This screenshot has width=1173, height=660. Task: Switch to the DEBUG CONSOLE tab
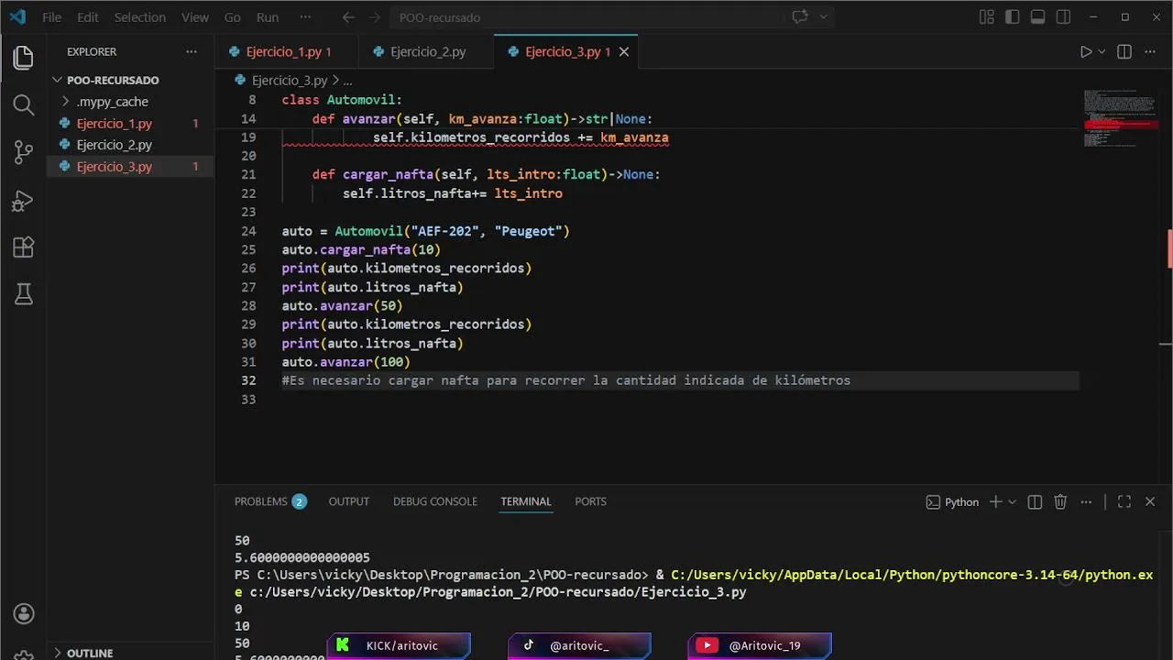click(435, 501)
